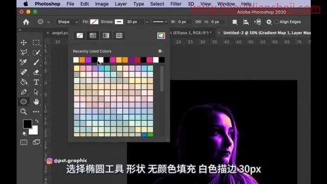Pick the green swatch at grid bottom
The image size is (327, 184).
(x=150, y=135)
